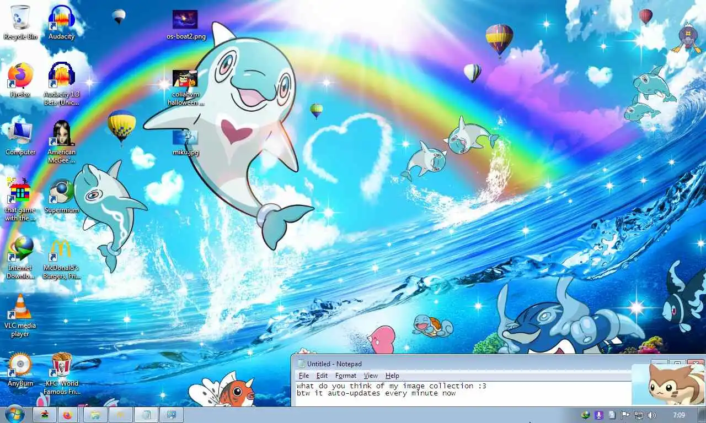Open the Recycle Bin desktop icon

[20, 23]
